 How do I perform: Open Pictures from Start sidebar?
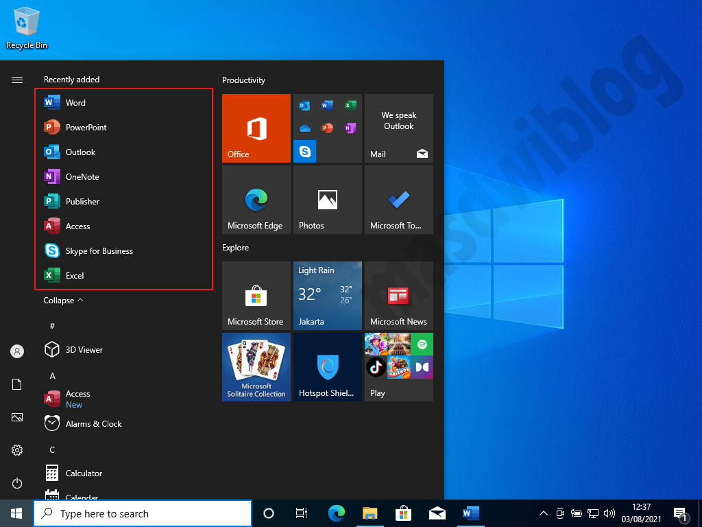(x=17, y=417)
